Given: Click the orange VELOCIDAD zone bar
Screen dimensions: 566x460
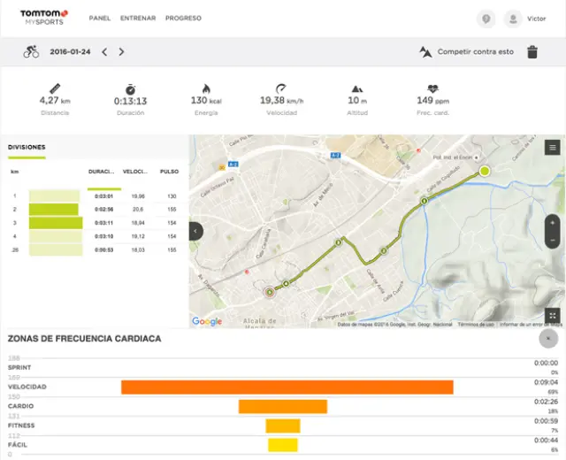Looking at the screenshot, I should point(287,387).
